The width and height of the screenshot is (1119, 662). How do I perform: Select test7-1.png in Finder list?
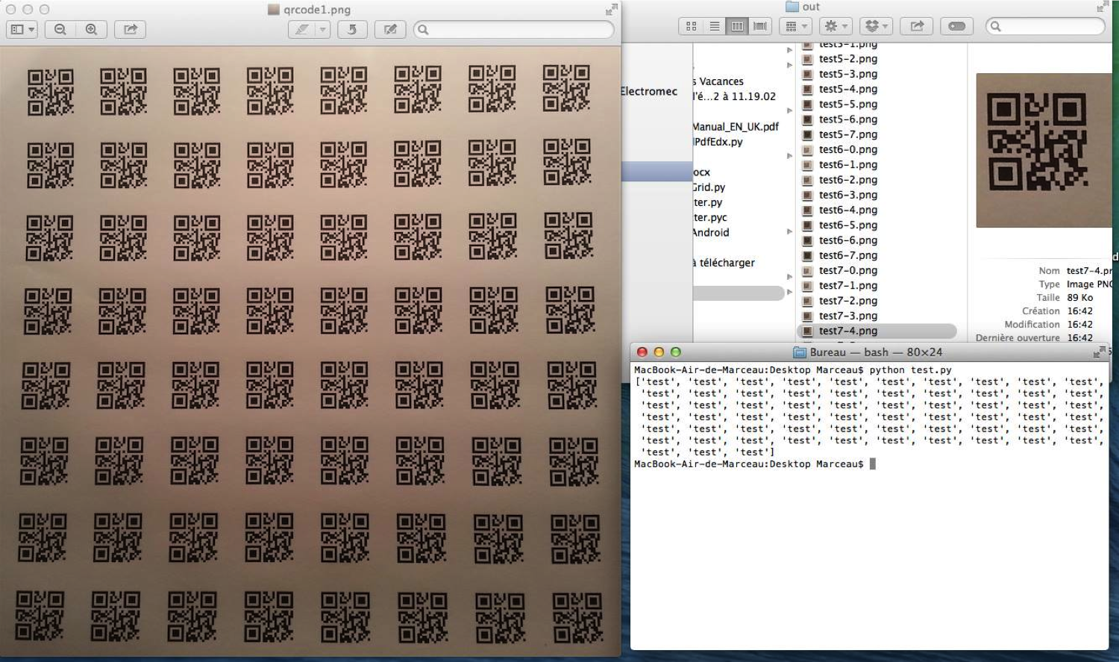click(848, 285)
